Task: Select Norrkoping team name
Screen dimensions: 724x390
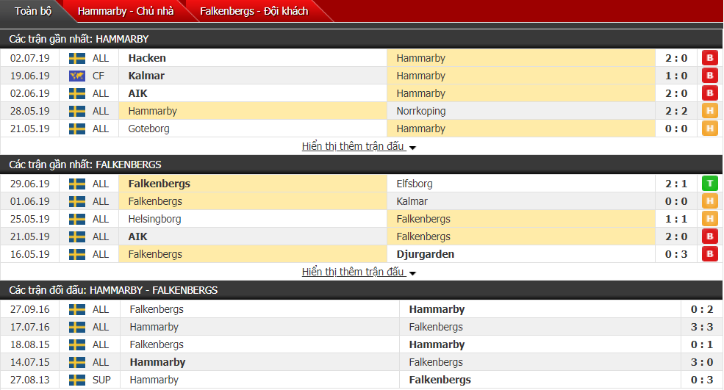Action: pos(421,111)
